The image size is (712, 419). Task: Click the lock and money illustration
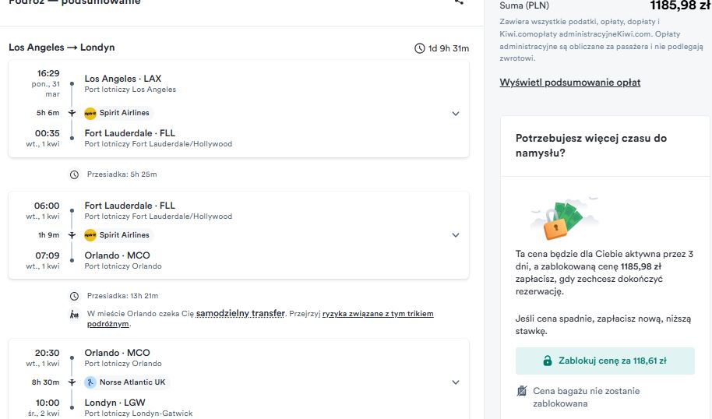pos(563,219)
